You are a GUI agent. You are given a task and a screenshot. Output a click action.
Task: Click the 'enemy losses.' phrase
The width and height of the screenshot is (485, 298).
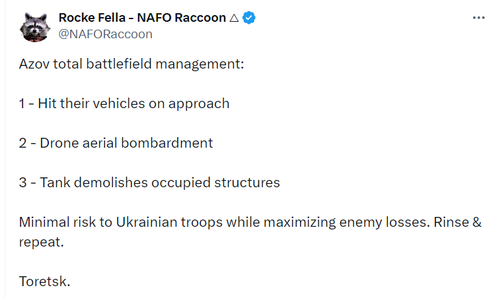click(385, 222)
